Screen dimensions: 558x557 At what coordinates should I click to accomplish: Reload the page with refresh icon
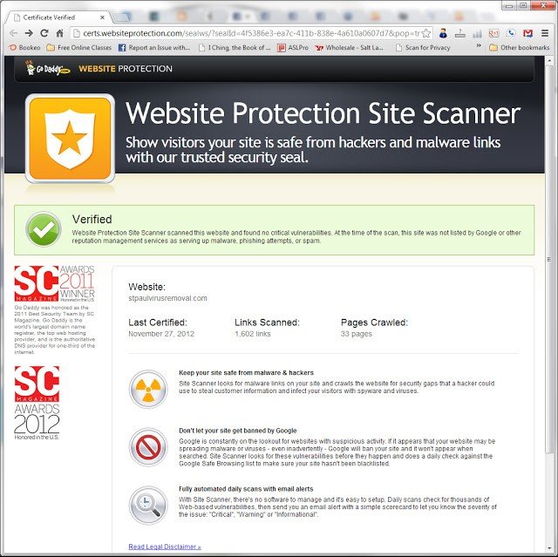tap(44, 33)
